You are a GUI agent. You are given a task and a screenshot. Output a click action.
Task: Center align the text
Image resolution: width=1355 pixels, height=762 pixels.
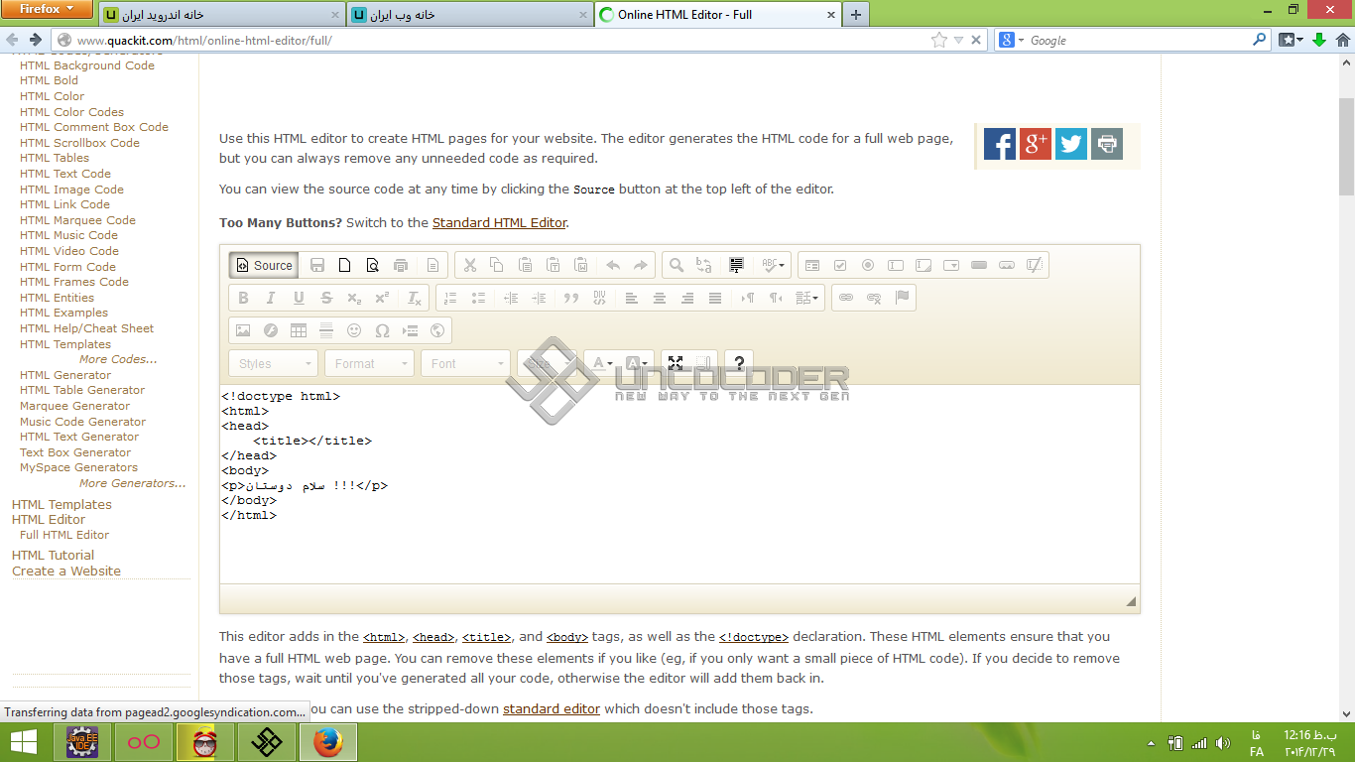pyautogui.click(x=660, y=298)
